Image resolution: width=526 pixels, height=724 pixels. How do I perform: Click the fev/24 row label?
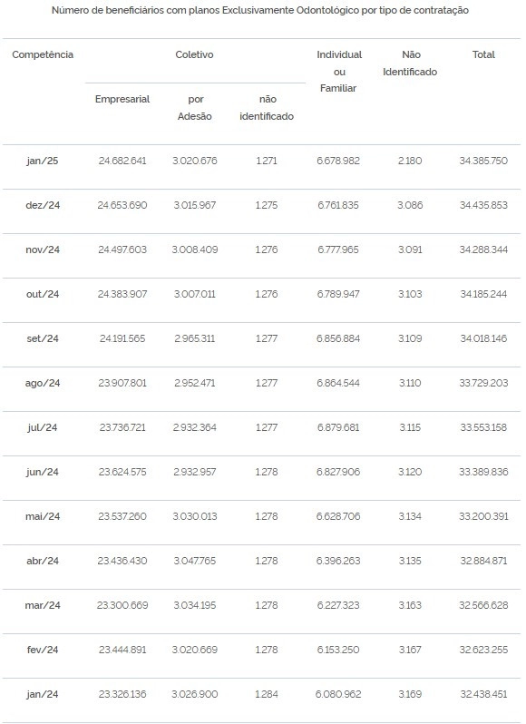[x=43, y=651]
